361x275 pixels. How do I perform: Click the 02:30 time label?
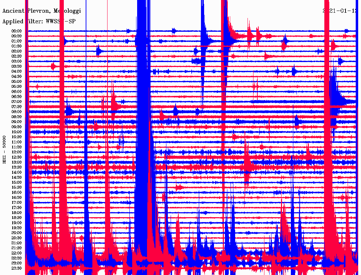pyautogui.click(x=17, y=56)
